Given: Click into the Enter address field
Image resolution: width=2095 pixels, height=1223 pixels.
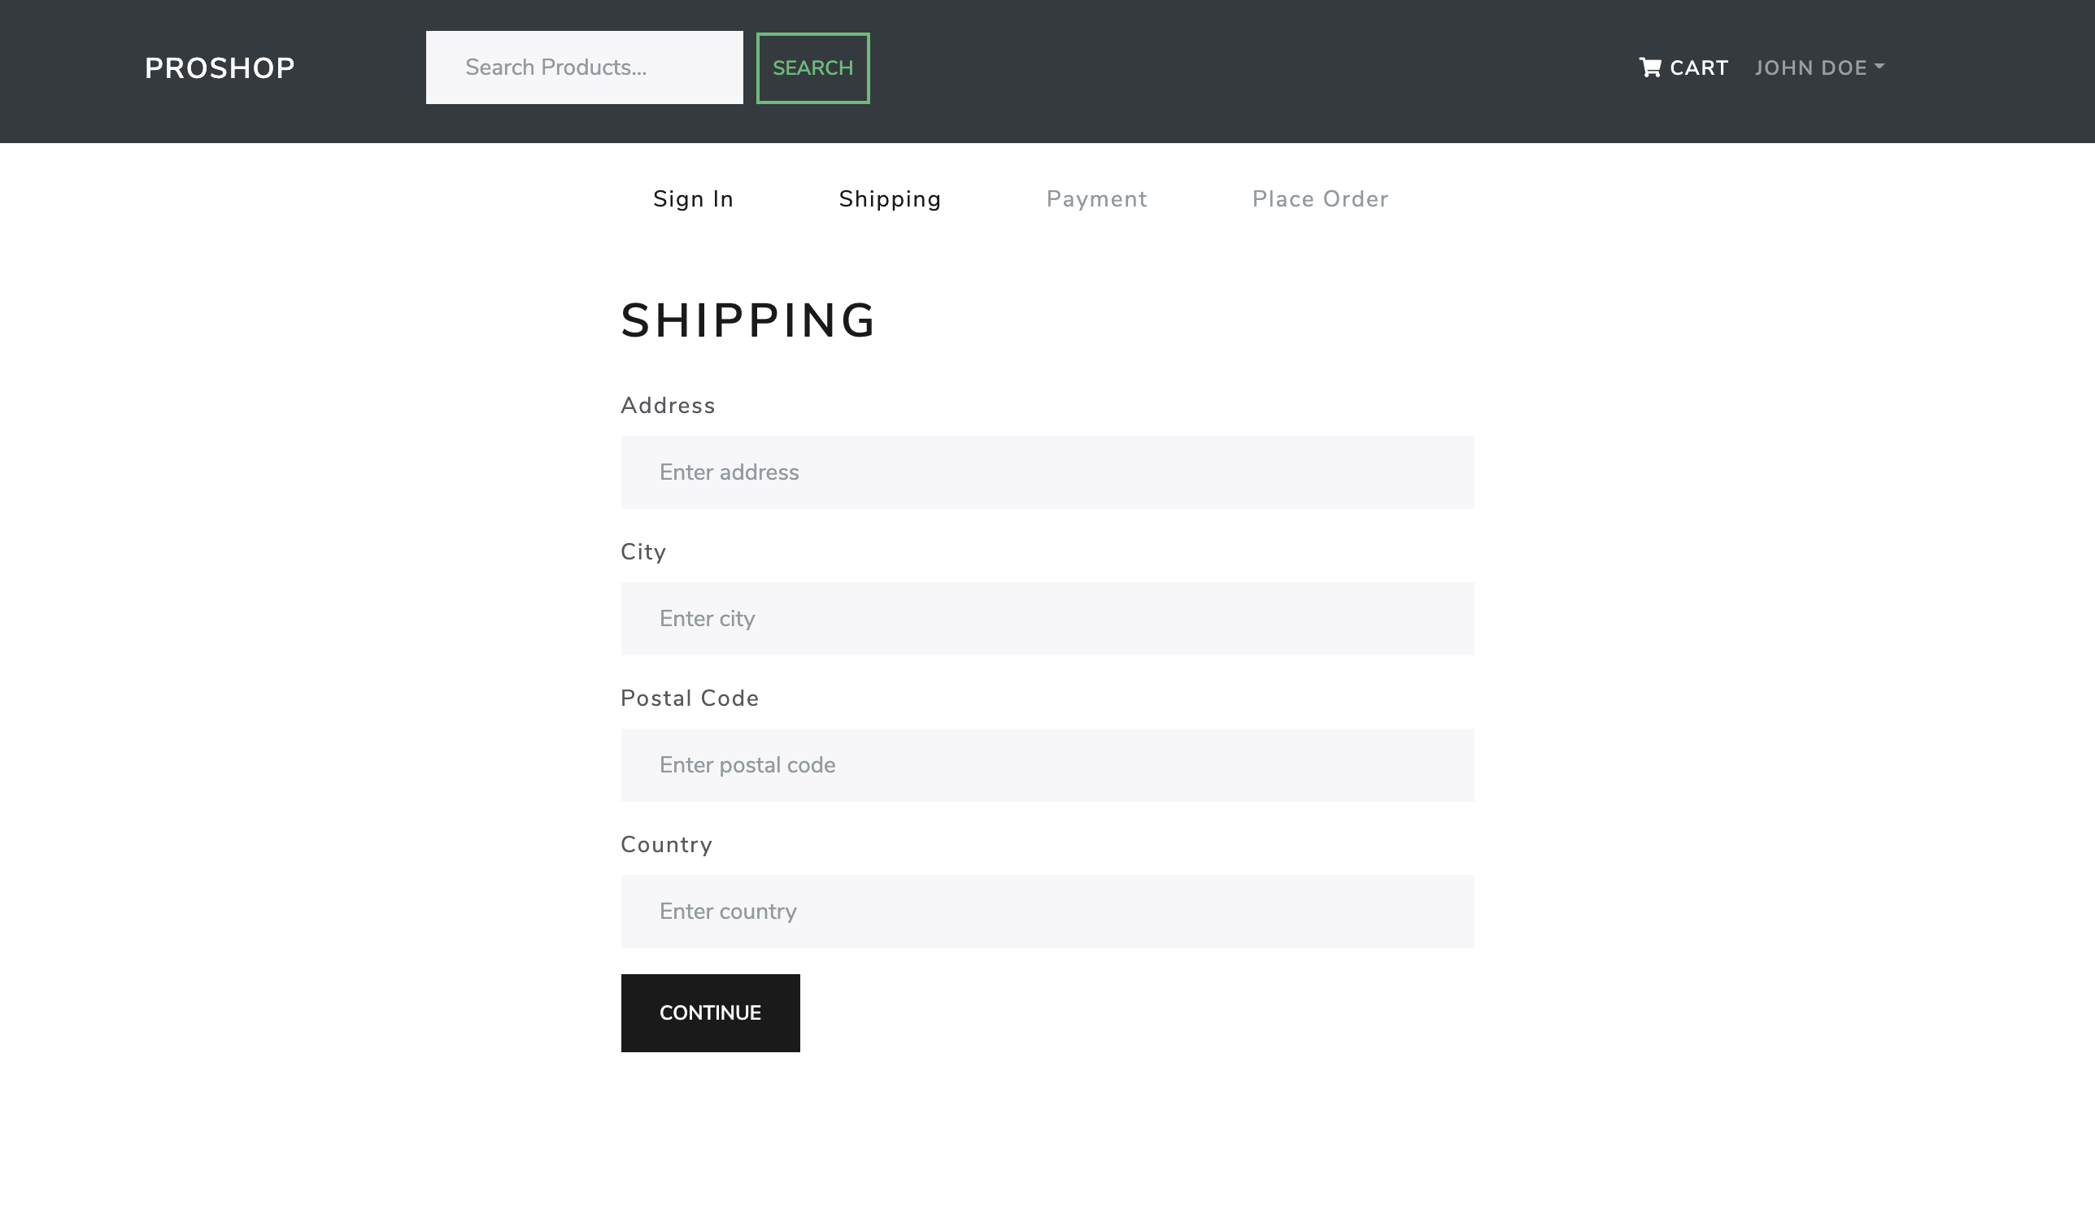Looking at the screenshot, I should (1047, 472).
